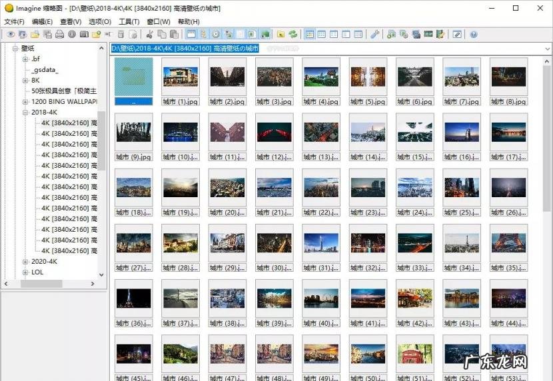Select the 1200 BING WALLPAPER folder
The image size is (553, 381).
pos(64,102)
